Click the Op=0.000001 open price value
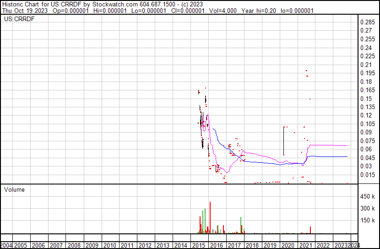This screenshot has height=249, width=380. tap(71, 11)
